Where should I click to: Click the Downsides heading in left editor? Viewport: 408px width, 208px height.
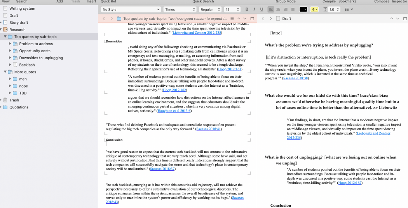point(114,41)
